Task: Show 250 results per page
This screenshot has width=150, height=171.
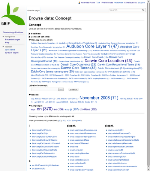Action: pos(73,120)
